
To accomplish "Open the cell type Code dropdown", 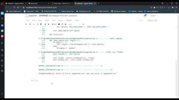I will tap(74, 24).
